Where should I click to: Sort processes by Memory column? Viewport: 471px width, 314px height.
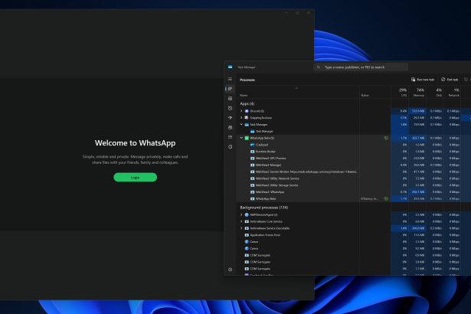(420, 92)
